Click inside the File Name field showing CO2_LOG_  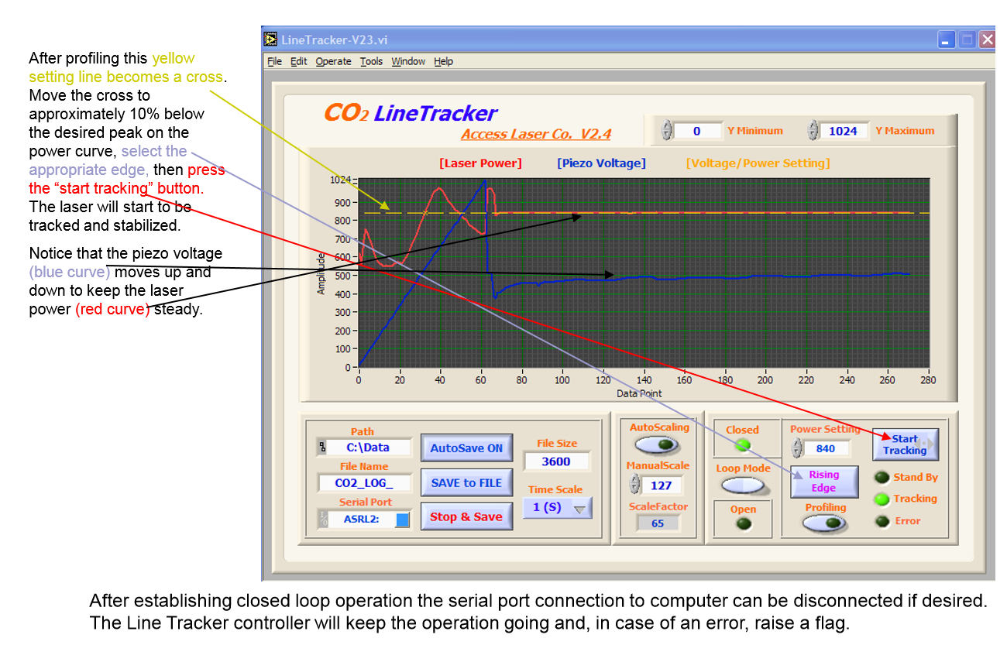click(x=364, y=483)
